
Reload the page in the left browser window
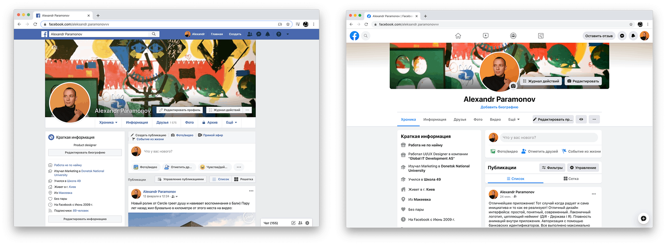[35, 24]
